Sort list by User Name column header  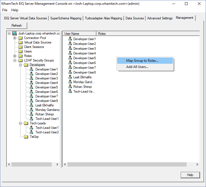pos(79,34)
